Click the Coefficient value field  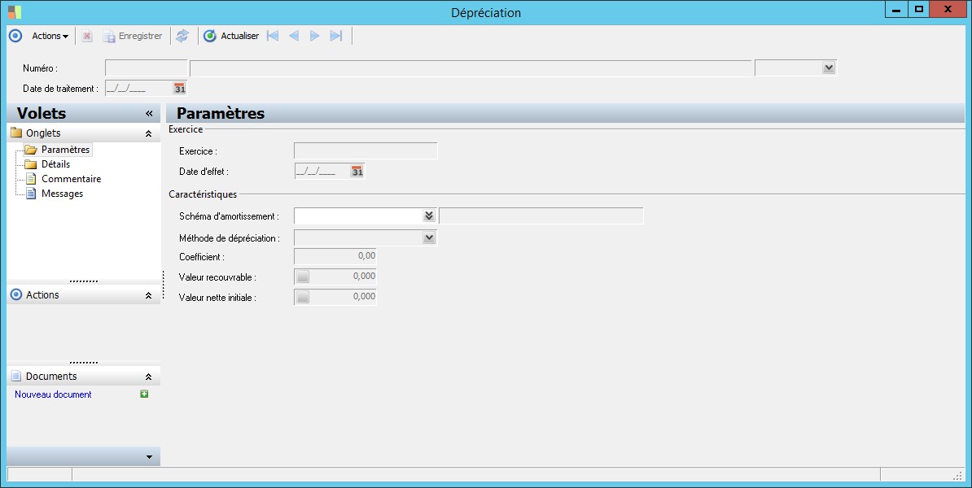[x=335, y=255]
